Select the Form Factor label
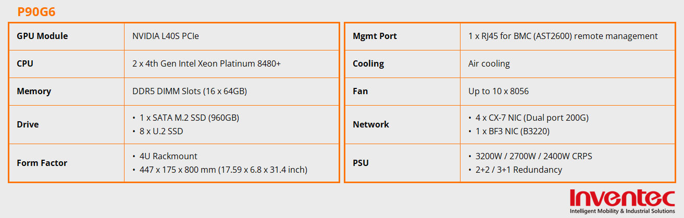Image resolution: width=684 pixels, height=218 pixels. click(42, 163)
